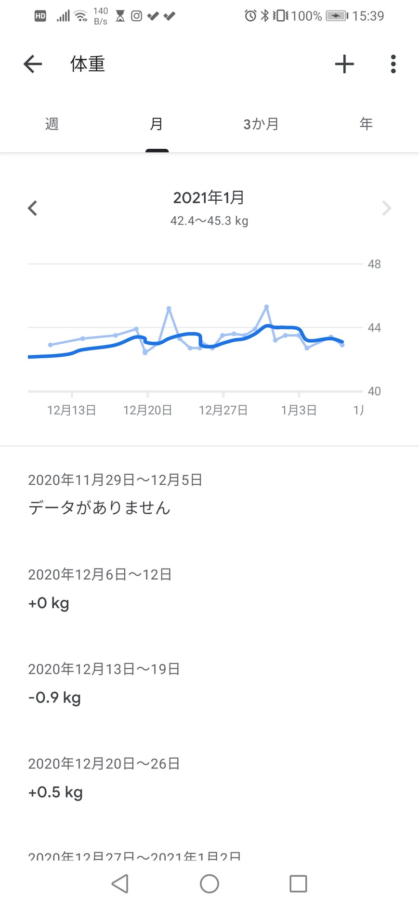419x907 pixels.
Task: Open the 2020年12月13日～19日 week entry
Action: click(x=104, y=683)
